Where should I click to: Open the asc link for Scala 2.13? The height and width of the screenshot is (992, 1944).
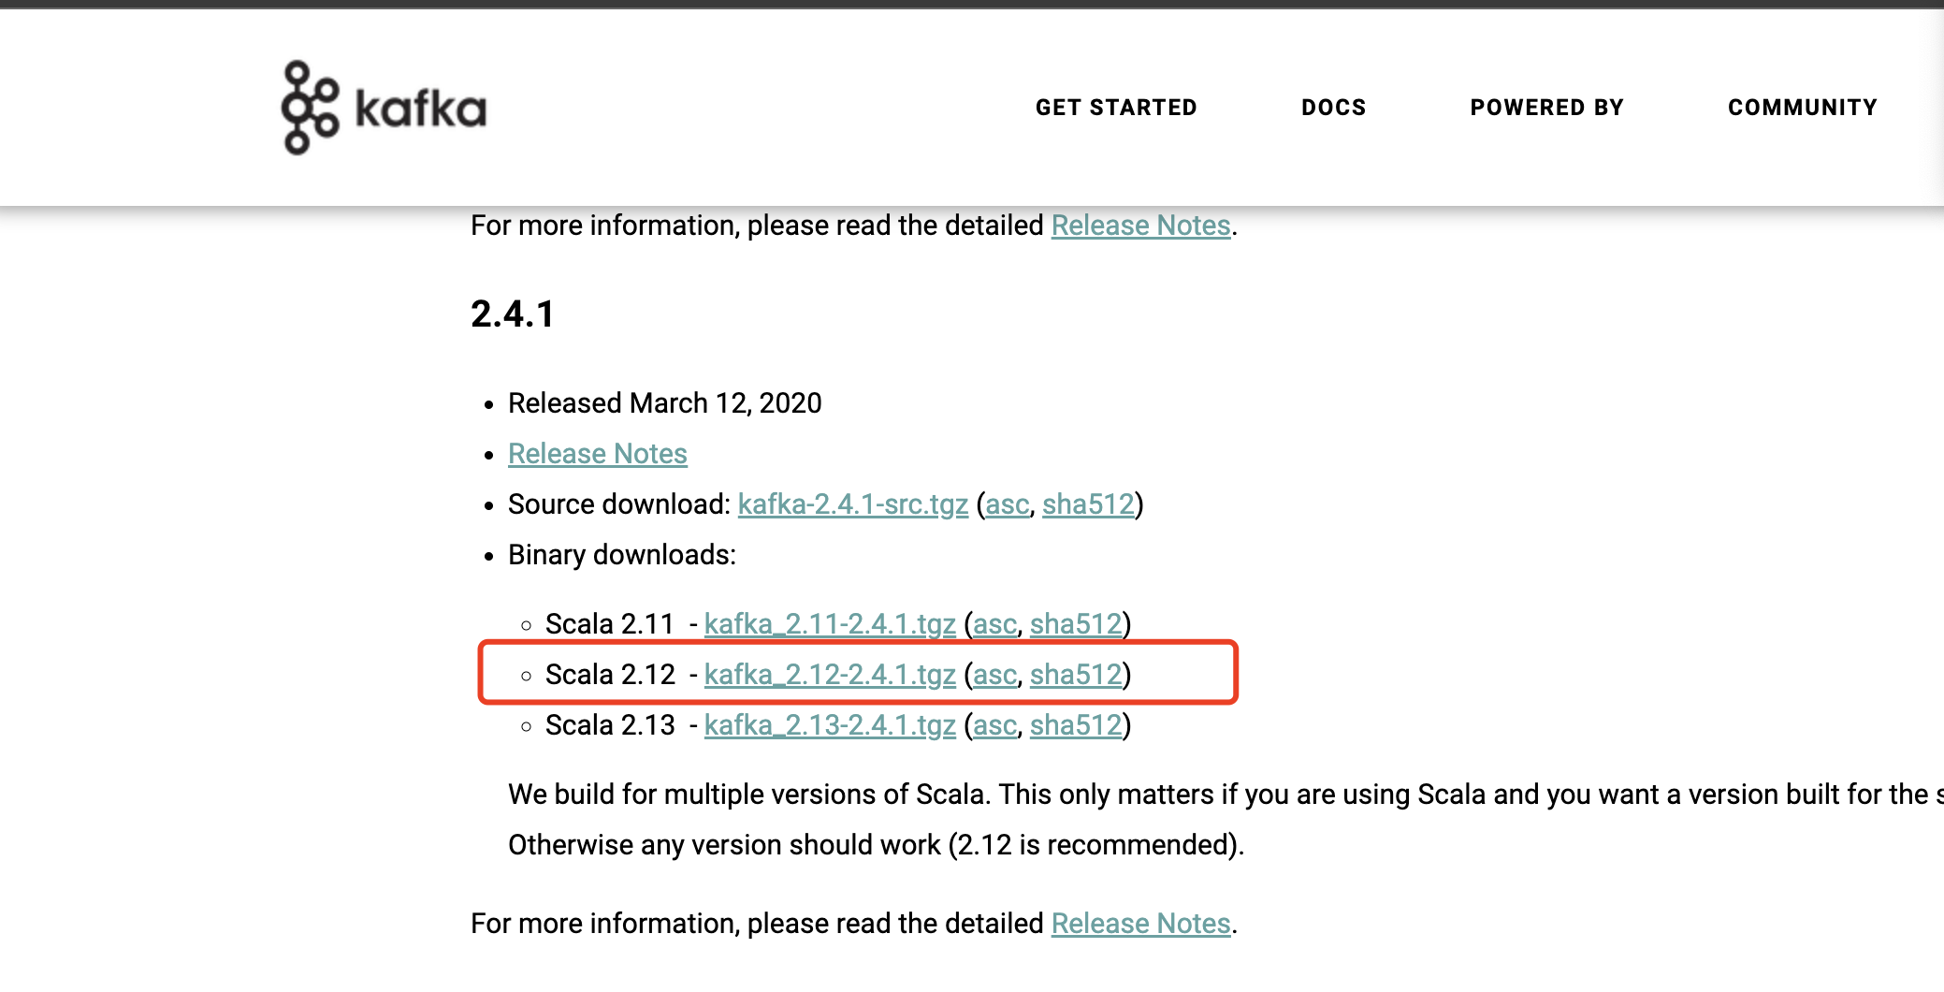(x=994, y=725)
